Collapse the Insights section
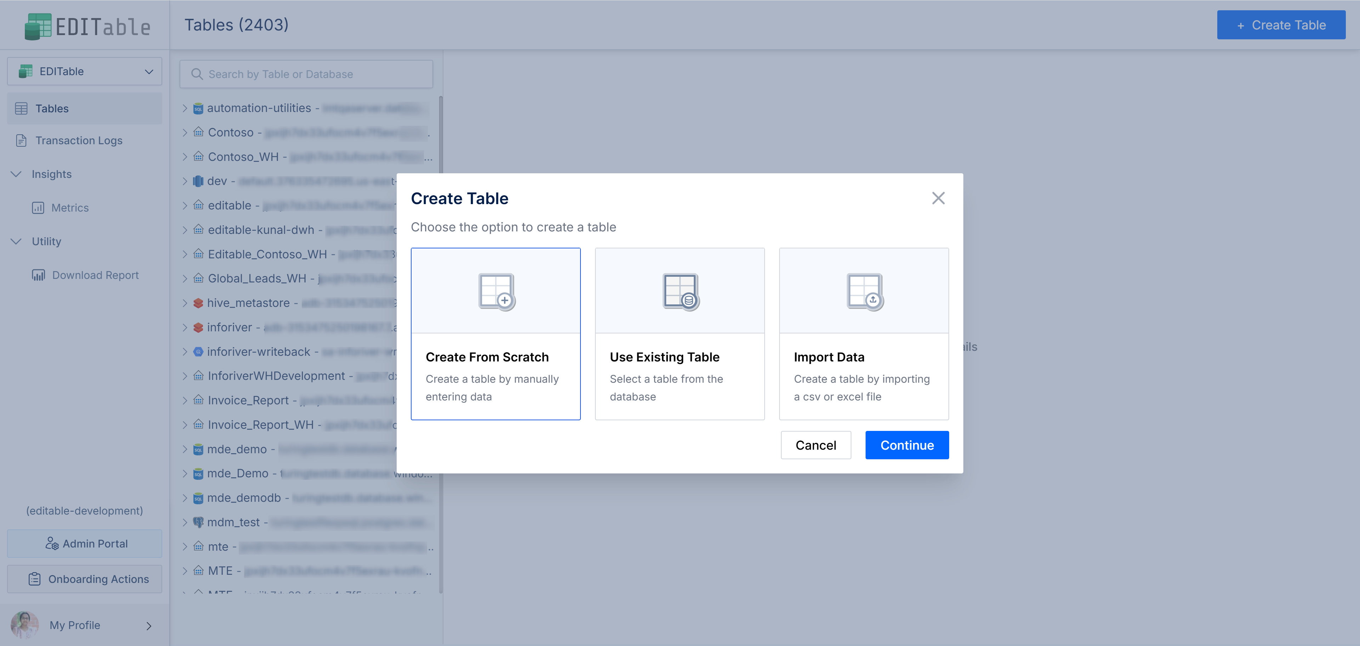The height and width of the screenshot is (646, 1360). click(x=16, y=174)
